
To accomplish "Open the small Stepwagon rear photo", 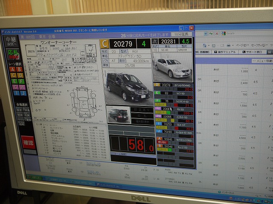I will tap(119, 115).
